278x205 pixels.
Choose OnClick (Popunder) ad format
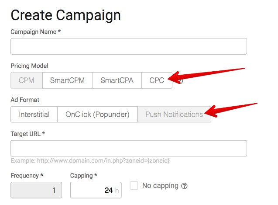coord(97,115)
